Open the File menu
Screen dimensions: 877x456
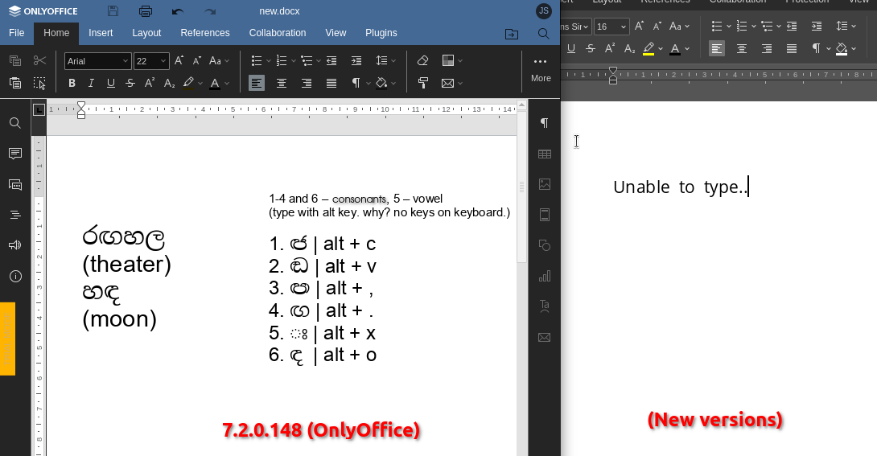(17, 33)
